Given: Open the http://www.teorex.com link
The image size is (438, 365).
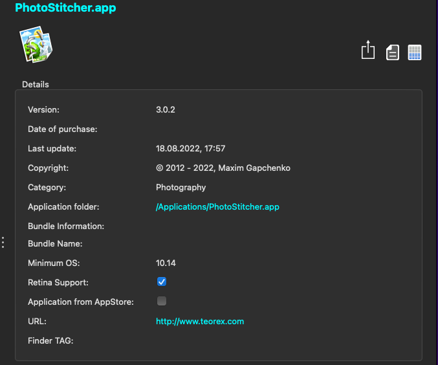Looking at the screenshot, I should (200, 322).
